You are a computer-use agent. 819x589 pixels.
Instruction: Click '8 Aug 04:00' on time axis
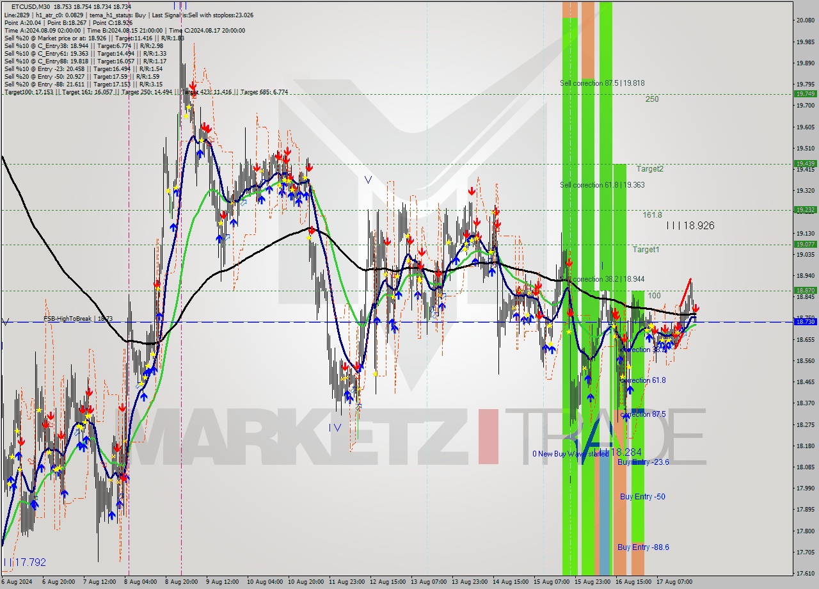(x=139, y=582)
